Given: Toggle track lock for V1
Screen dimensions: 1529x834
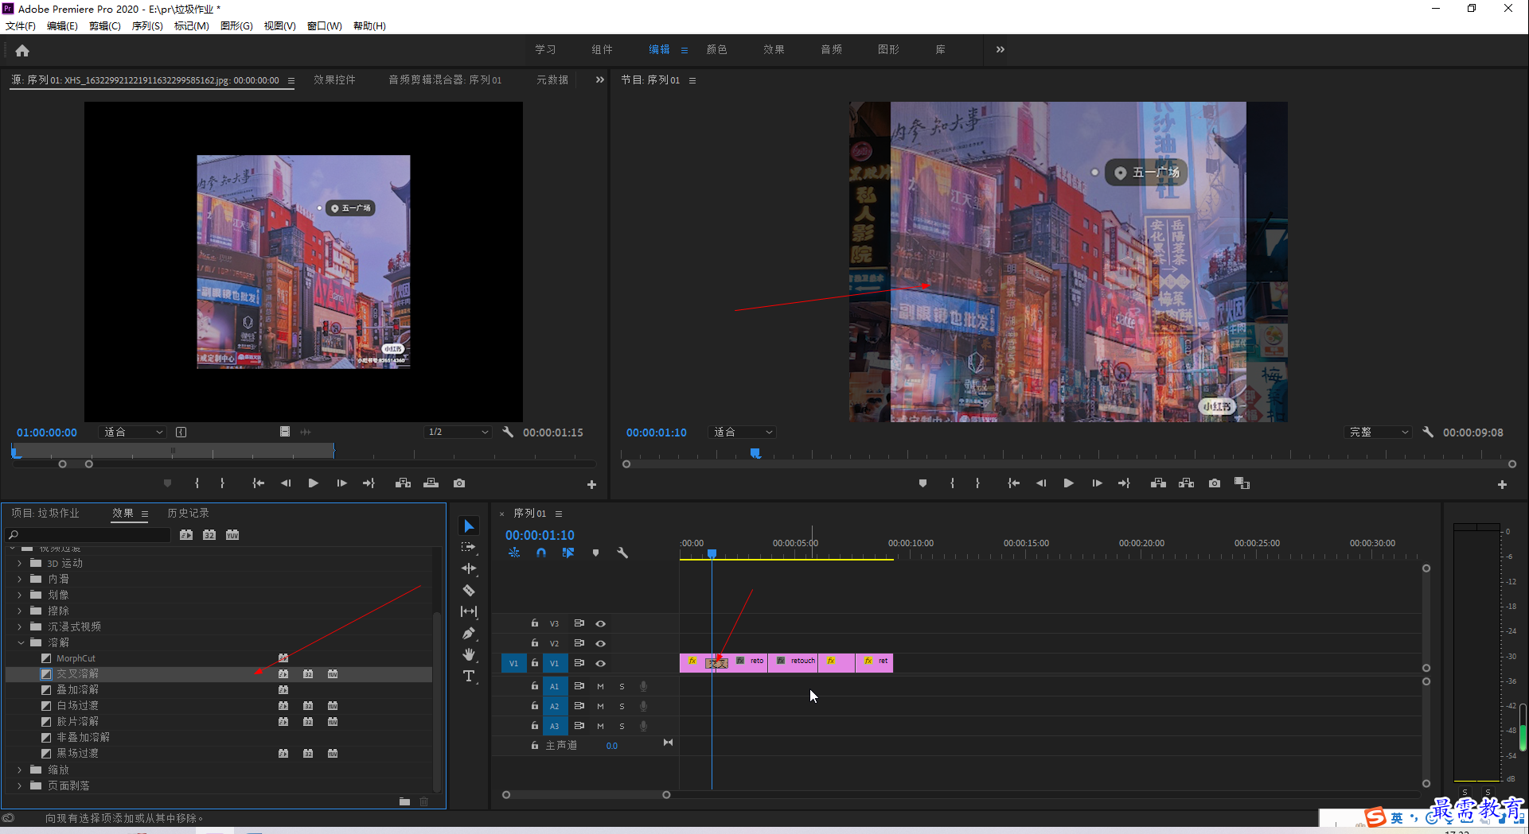Looking at the screenshot, I should [535, 663].
